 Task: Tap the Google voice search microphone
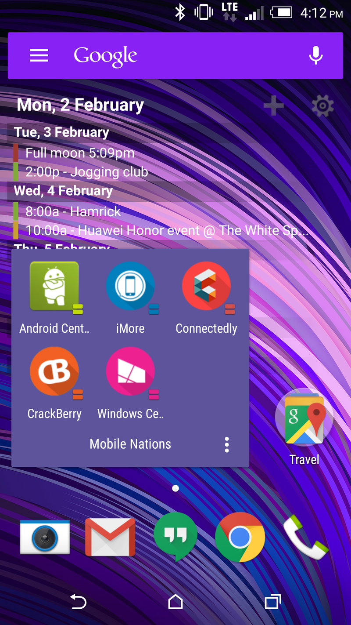pyautogui.click(x=316, y=55)
